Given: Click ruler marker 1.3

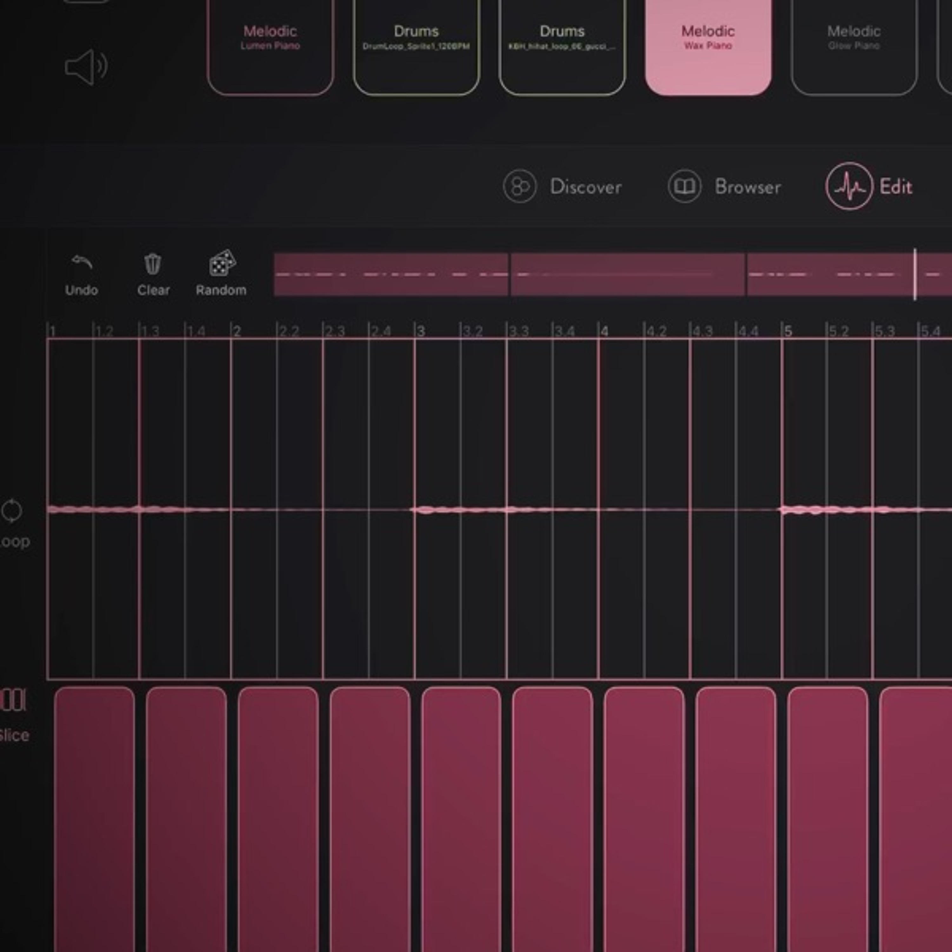Looking at the screenshot, I should click(x=150, y=331).
